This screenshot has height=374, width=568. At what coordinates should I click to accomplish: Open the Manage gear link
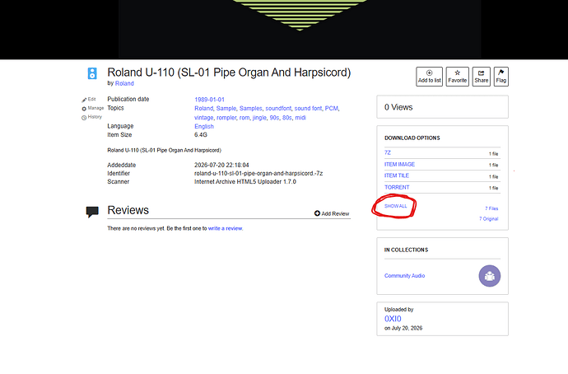click(x=93, y=109)
